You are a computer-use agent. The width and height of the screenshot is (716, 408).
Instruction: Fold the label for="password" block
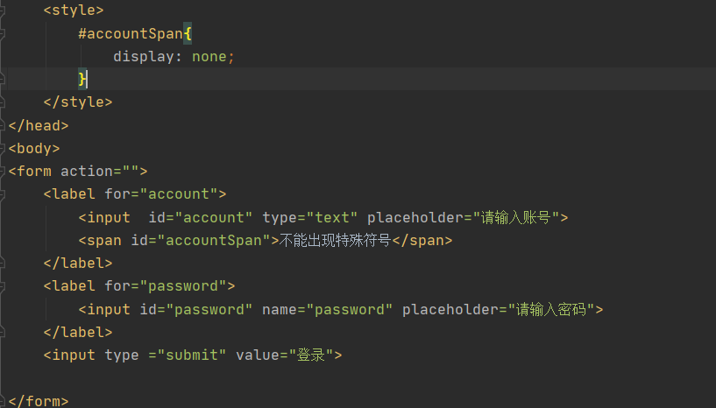(x=4, y=285)
